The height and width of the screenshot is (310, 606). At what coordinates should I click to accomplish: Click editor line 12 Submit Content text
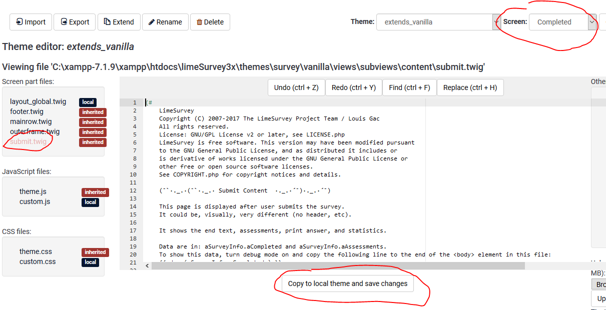[245, 190]
